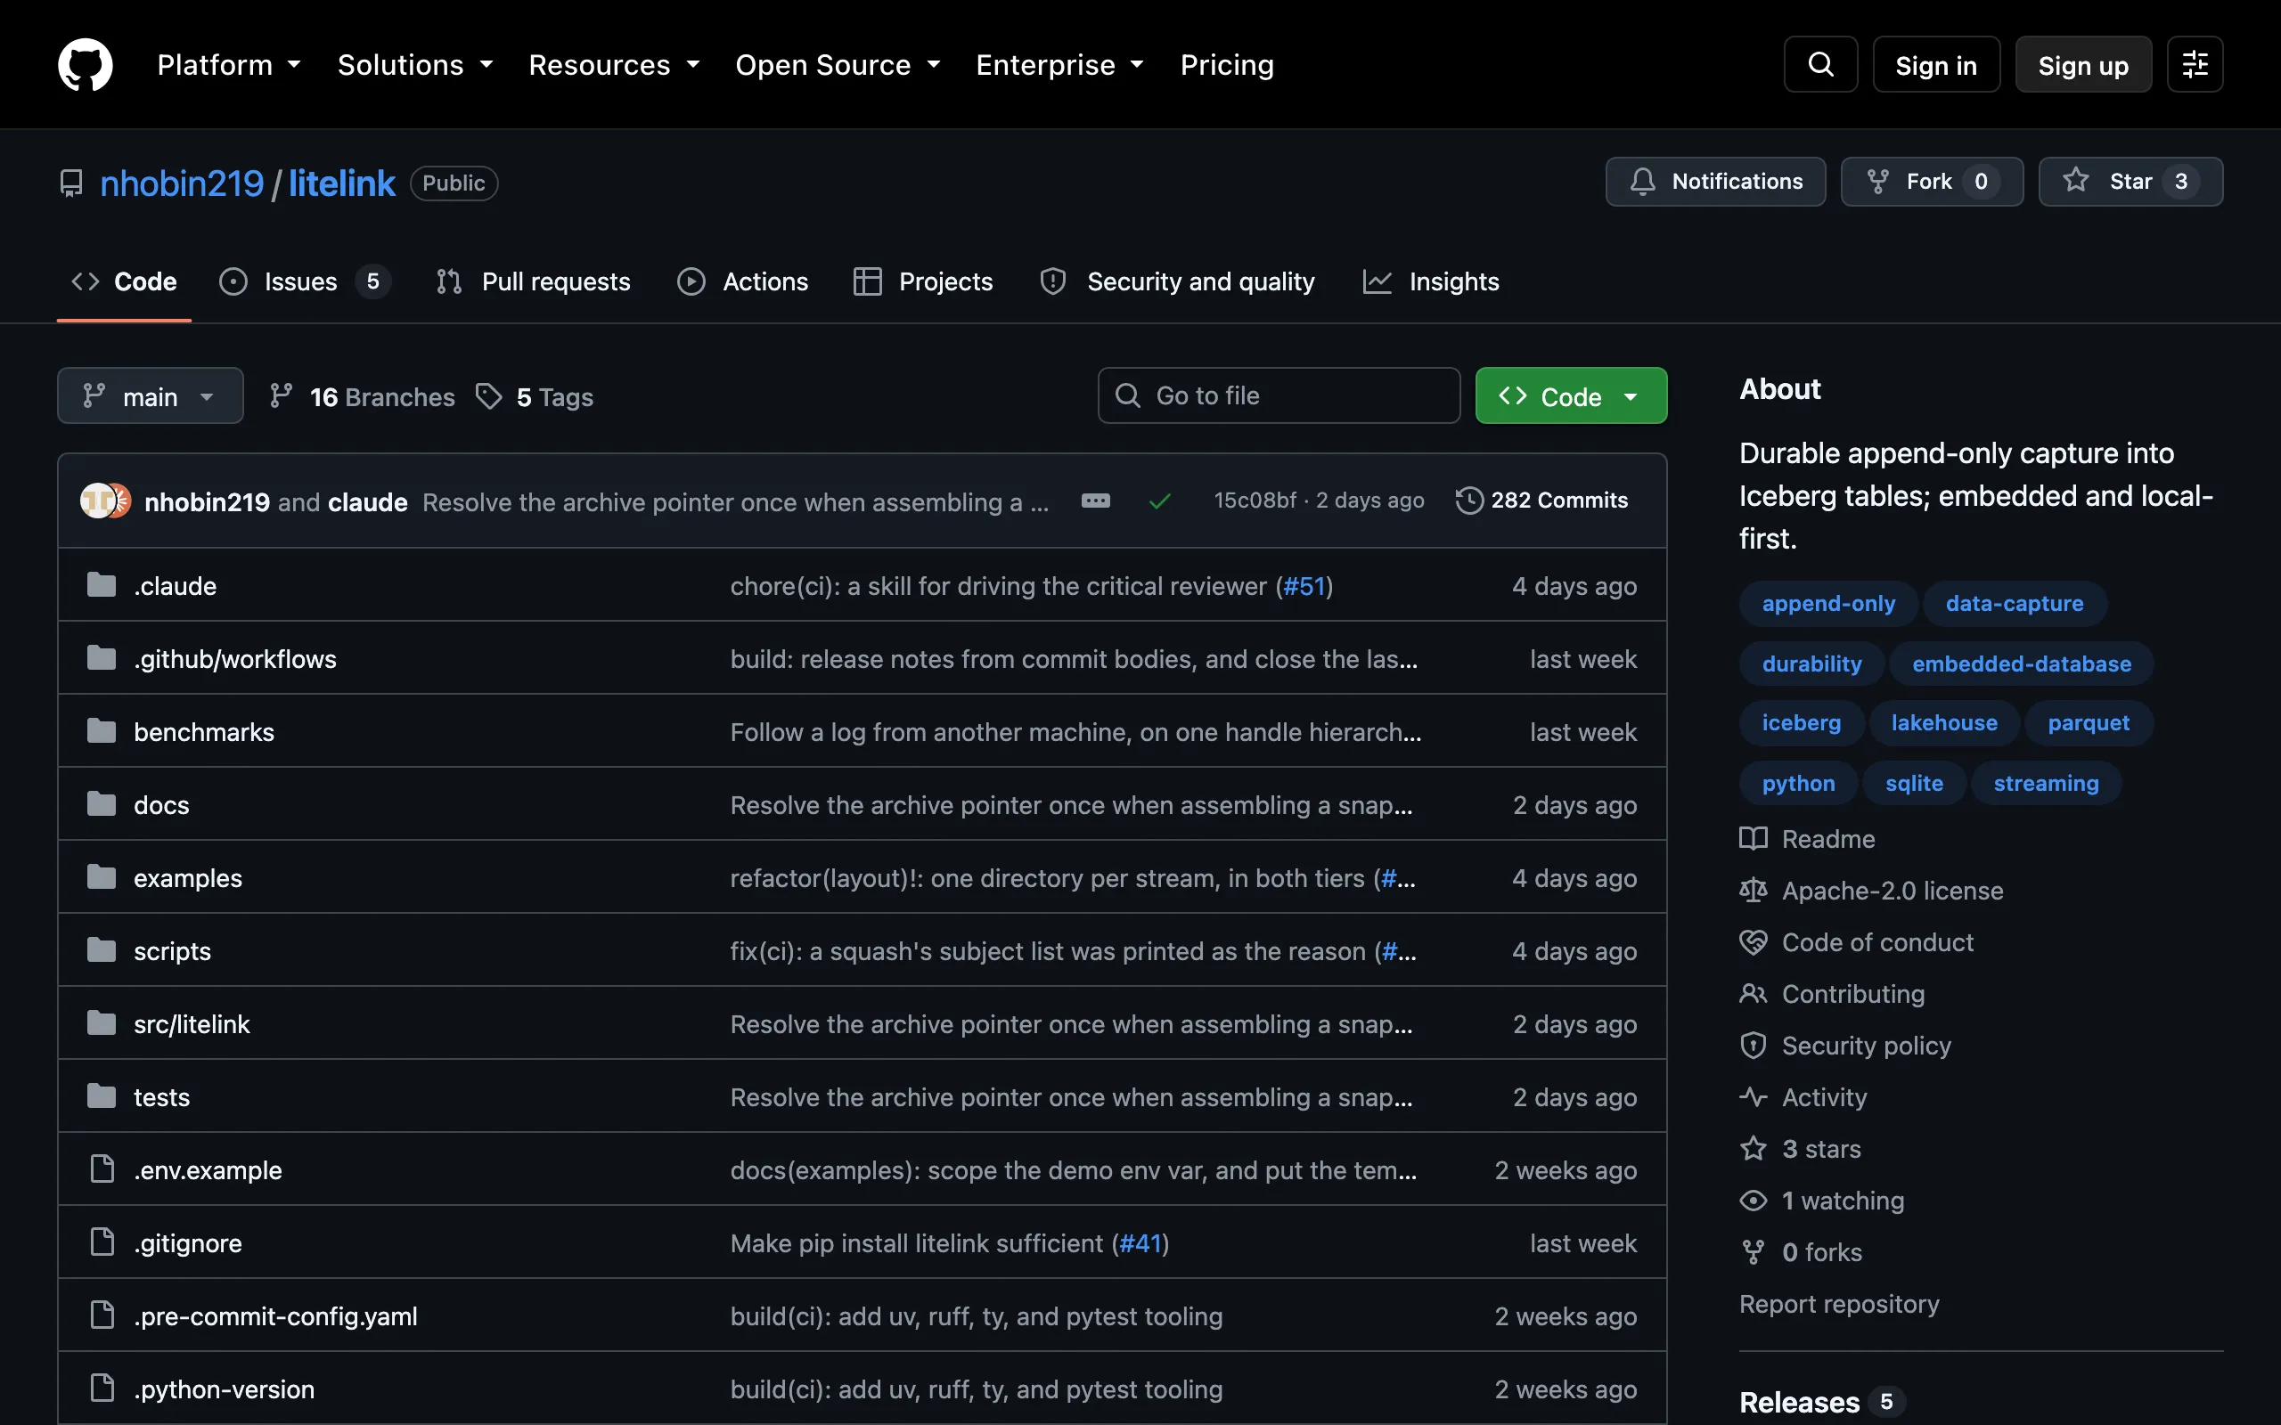Open the docs folder
The width and height of the screenshot is (2281, 1425).
click(161, 805)
